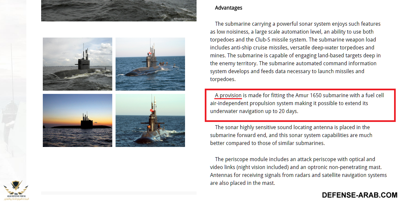The height and width of the screenshot is (201, 400).
Task: Click the large ocean banner image
Action: [119, 11]
